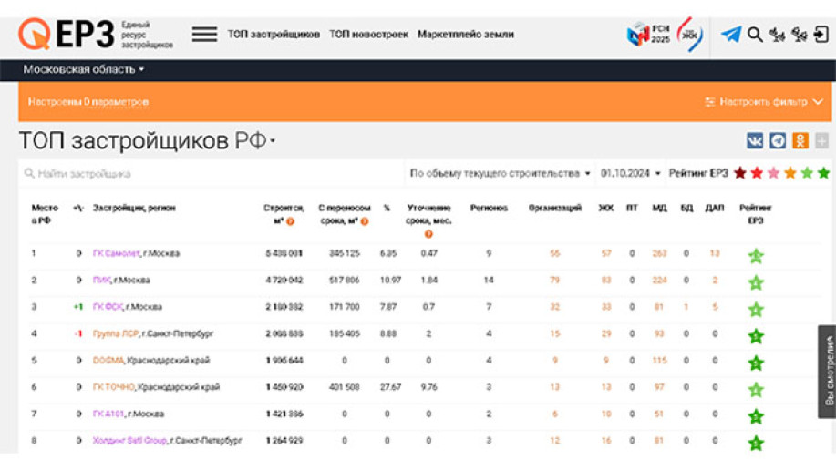The height and width of the screenshot is (470, 836).
Task: Toggle the dark red rating star filter
Action: (740, 173)
